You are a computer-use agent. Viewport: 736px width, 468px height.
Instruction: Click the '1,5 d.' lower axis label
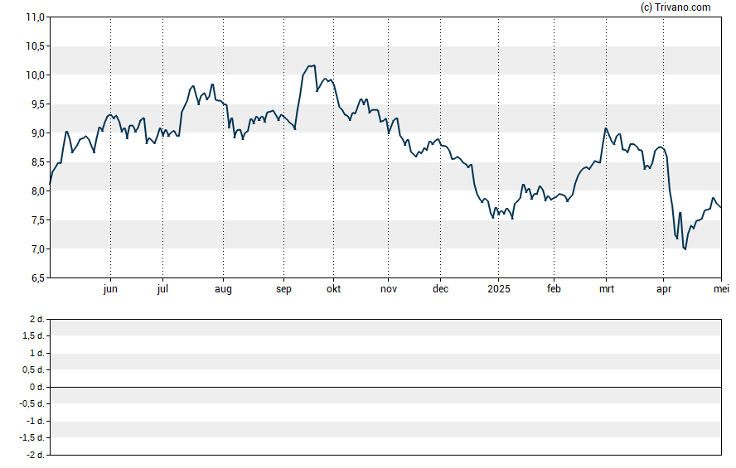point(34,335)
